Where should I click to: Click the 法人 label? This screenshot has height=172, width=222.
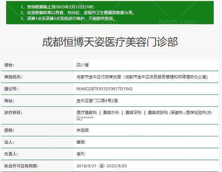[x=9, y=142]
